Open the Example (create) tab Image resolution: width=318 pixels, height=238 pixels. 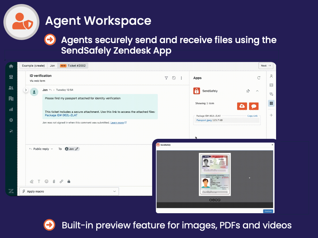(33, 65)
